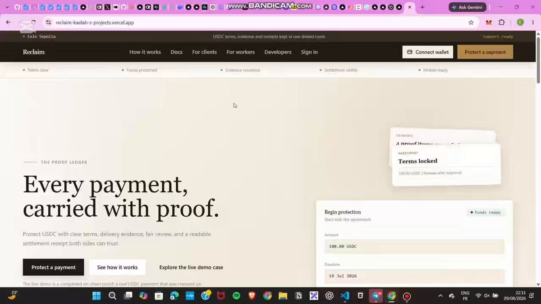Click the Sign in link
The width and height of the screenshot is (541, 304).
click(309, 52)
